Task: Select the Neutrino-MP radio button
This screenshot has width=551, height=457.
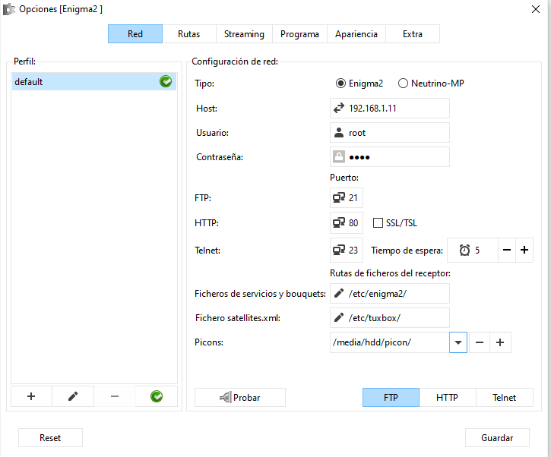Action: coord(403,84)
